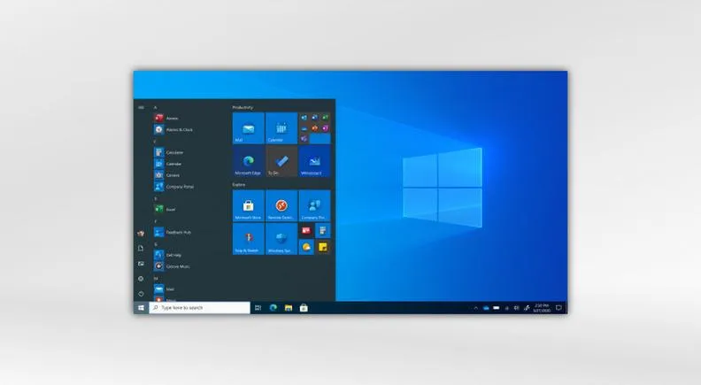This screenshot has width=701, height=385.
Task: Open Microsoft Store from the taskbar
Action: click(304, 308)
